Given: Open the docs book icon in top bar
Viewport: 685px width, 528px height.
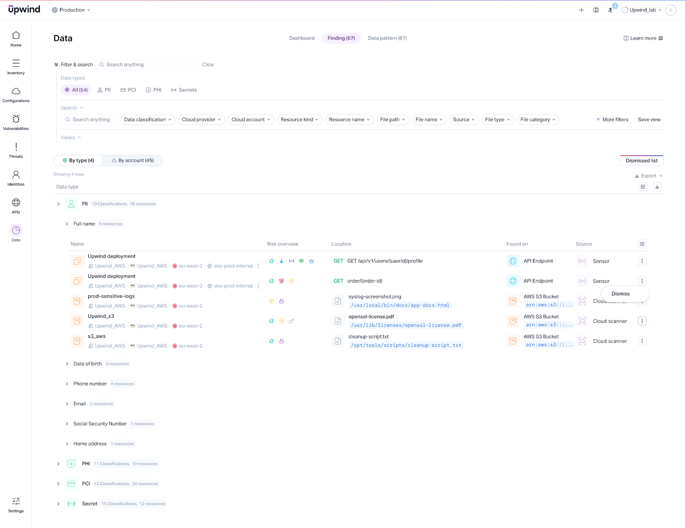Looking at the screenshot, I should (596, 10).
